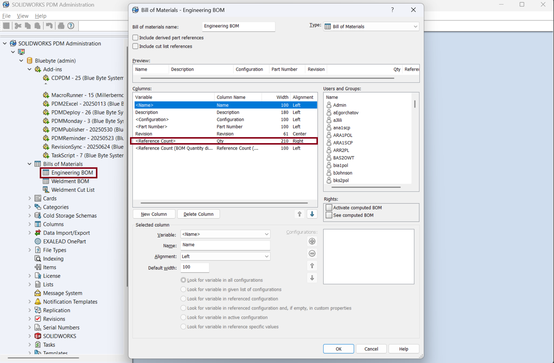Screen dimensions: 554x363
Task: Select the Weldment Cut List icon
Action: pos(46,190)
